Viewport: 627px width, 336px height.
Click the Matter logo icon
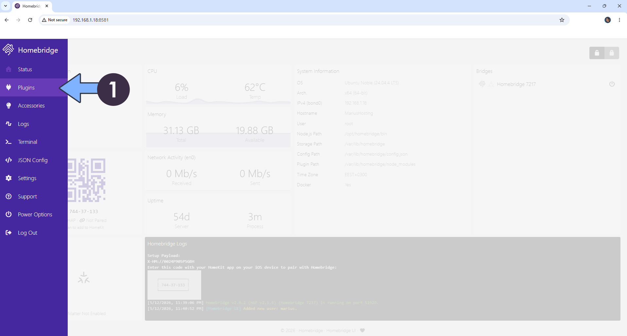click(84, 278)
